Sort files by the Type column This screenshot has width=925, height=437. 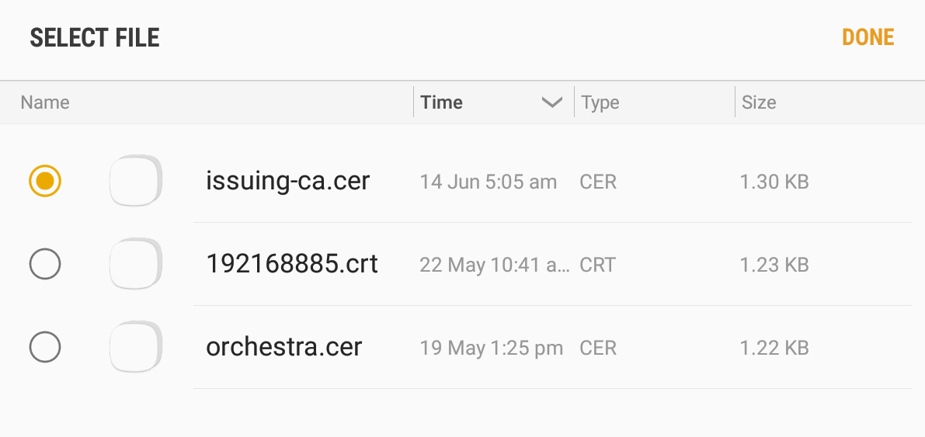click(x=600, y=102)
